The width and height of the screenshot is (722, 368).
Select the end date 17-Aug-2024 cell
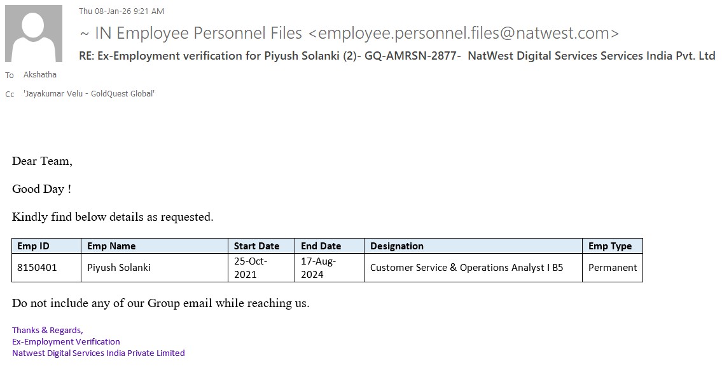click(x=319, y=268)
